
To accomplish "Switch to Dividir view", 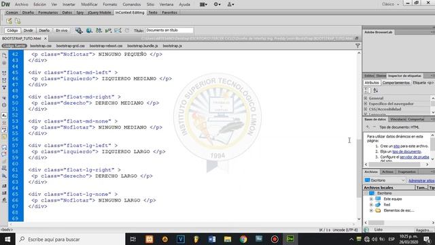I will coord(29,31).
